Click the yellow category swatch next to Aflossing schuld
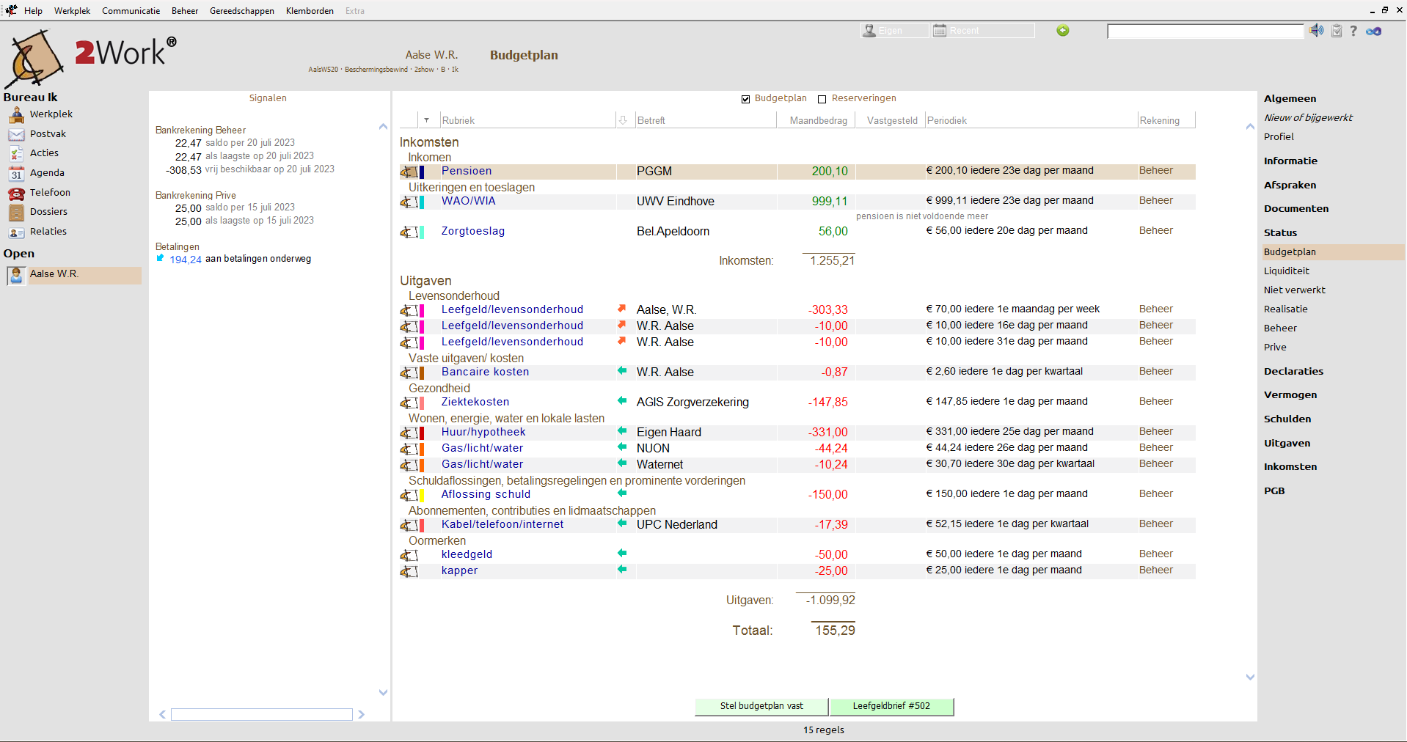 click(x=422, y=496)
